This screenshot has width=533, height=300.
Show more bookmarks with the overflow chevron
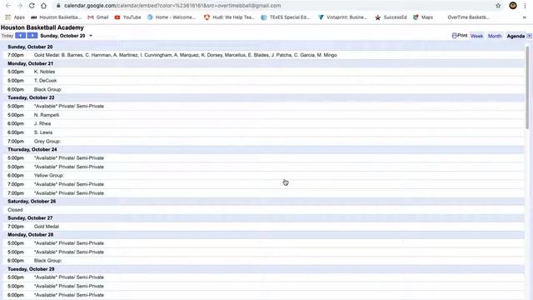coord(524,17)
